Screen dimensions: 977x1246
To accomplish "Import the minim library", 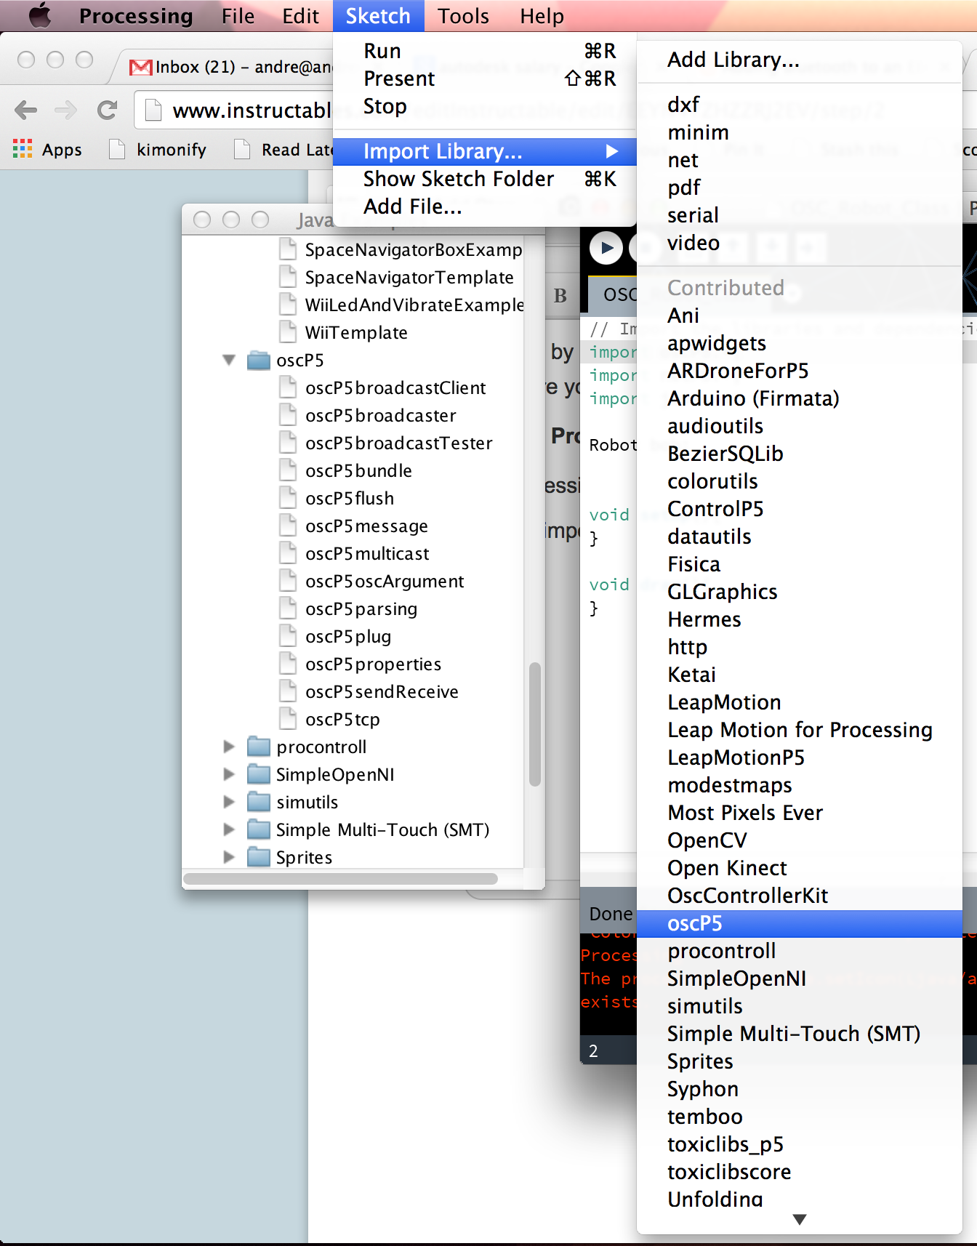I will coord(800,132).
